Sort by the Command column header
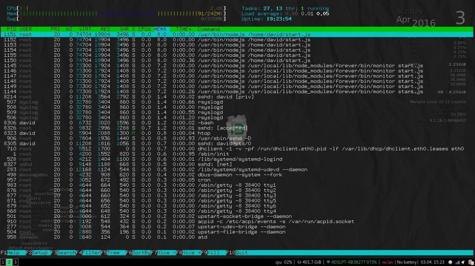The width and height of the screenshot is (475, 266). 209,29
